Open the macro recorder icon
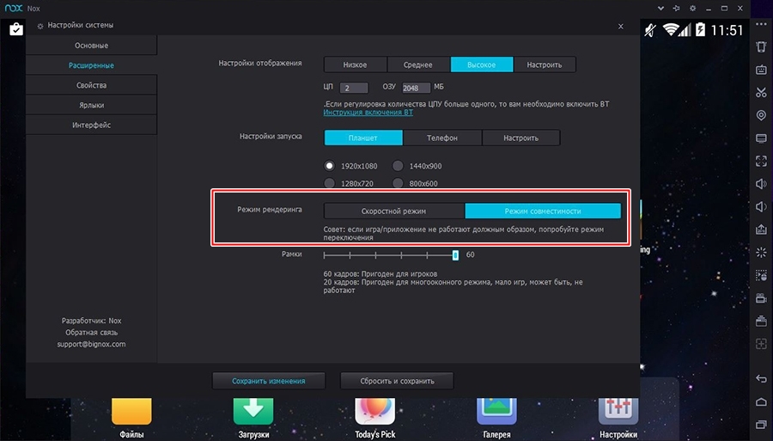Image resolution: width=773 pixels, height=441 pixels. tap(761, 275)
